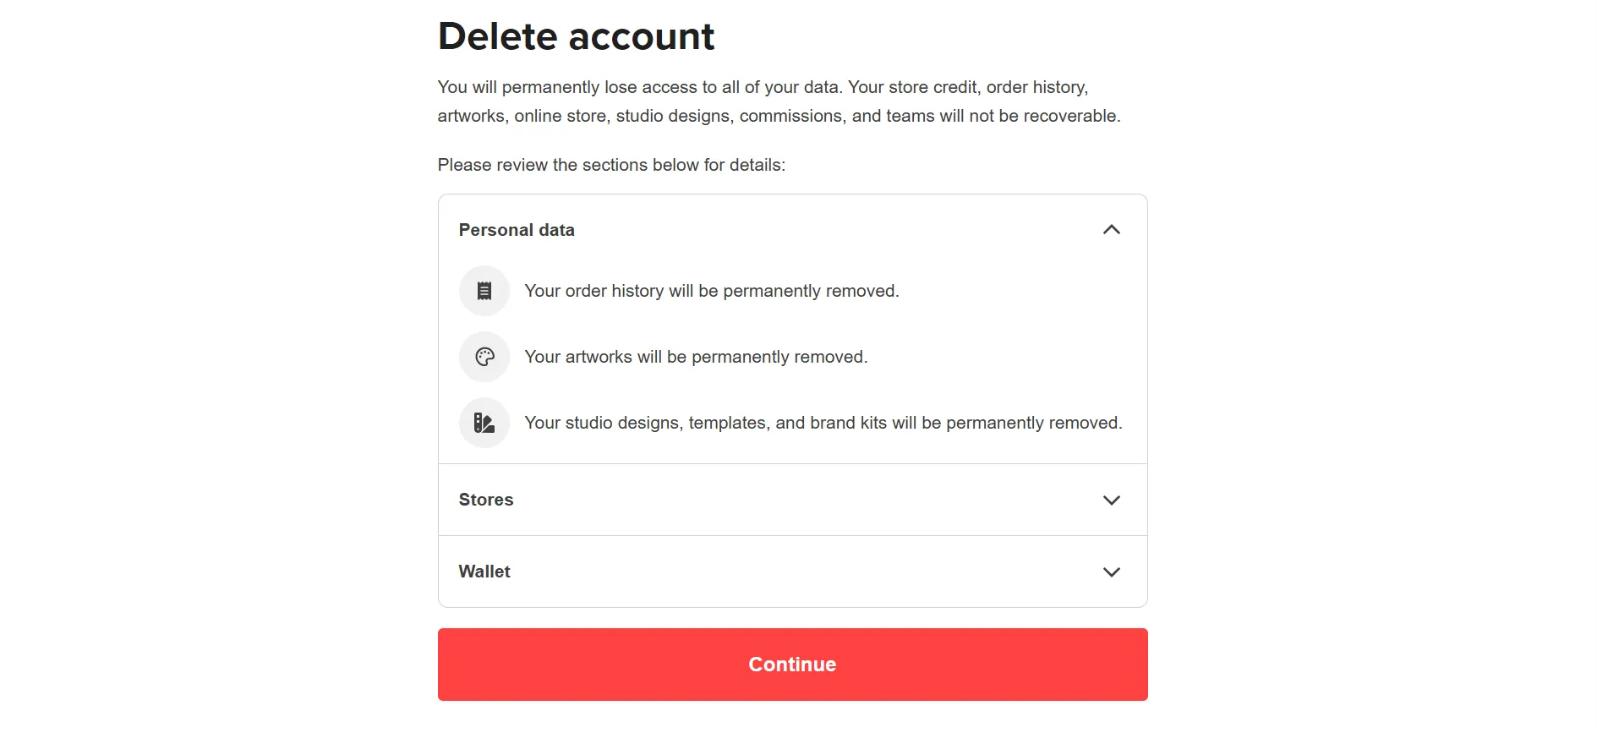Click the order history removal text

pyautogui.click(x=712, y=290)
